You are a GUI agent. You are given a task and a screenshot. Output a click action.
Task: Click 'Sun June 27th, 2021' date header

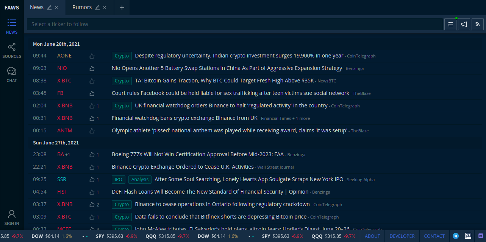coord(56,143)
